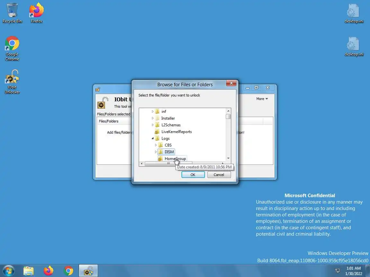Click Cancel in the browse dialog
The image size is (370, 277).
click(219, 174)
